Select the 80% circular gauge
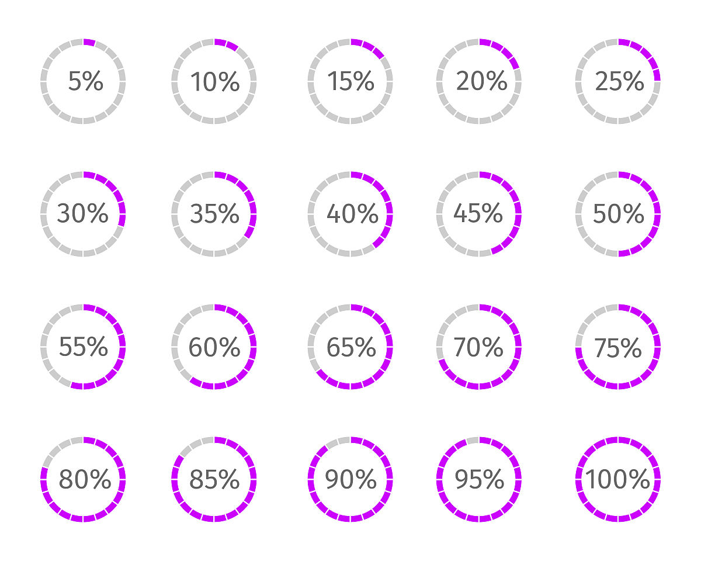This screenshot has width=701, height=561. pyautogui.click(x=83, y=479)
